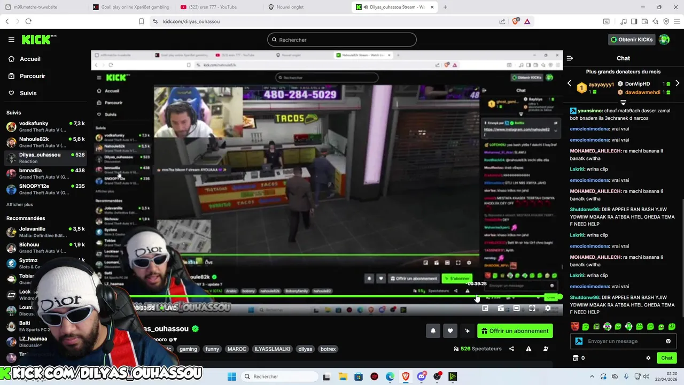The width and height of the screenshot is (684, 385).
Task: Switch video player to fullscreen
Action: (x=532, y=309)
